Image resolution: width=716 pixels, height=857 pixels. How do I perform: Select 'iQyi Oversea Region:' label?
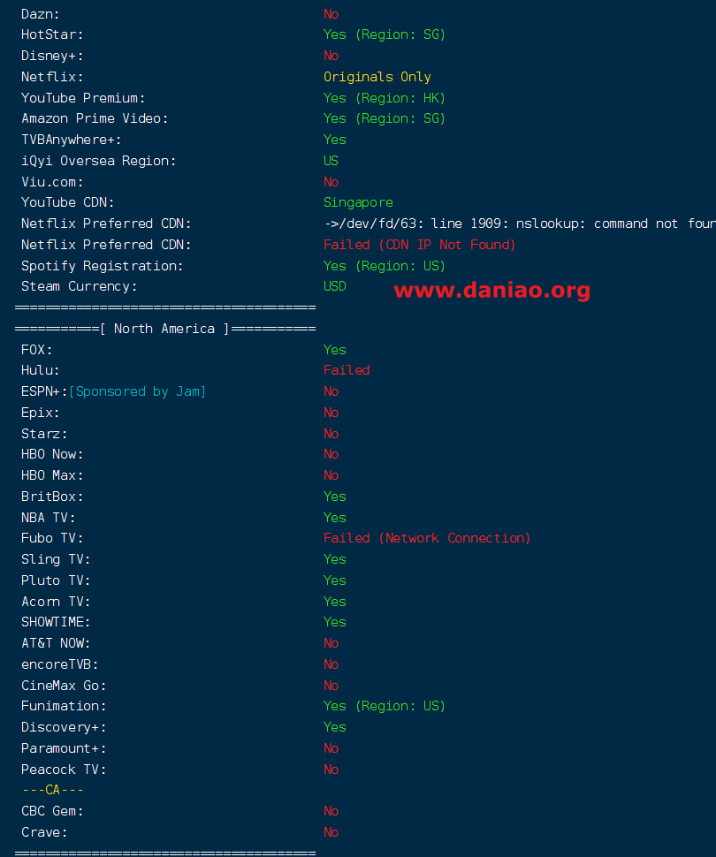tap(98, 161)
